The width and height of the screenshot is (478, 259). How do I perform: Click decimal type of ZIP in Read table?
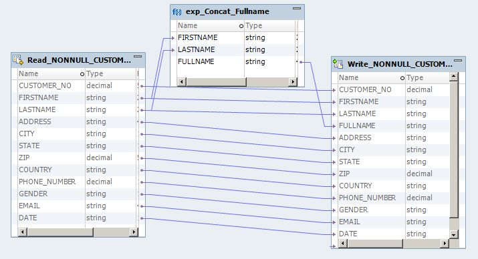99,158
